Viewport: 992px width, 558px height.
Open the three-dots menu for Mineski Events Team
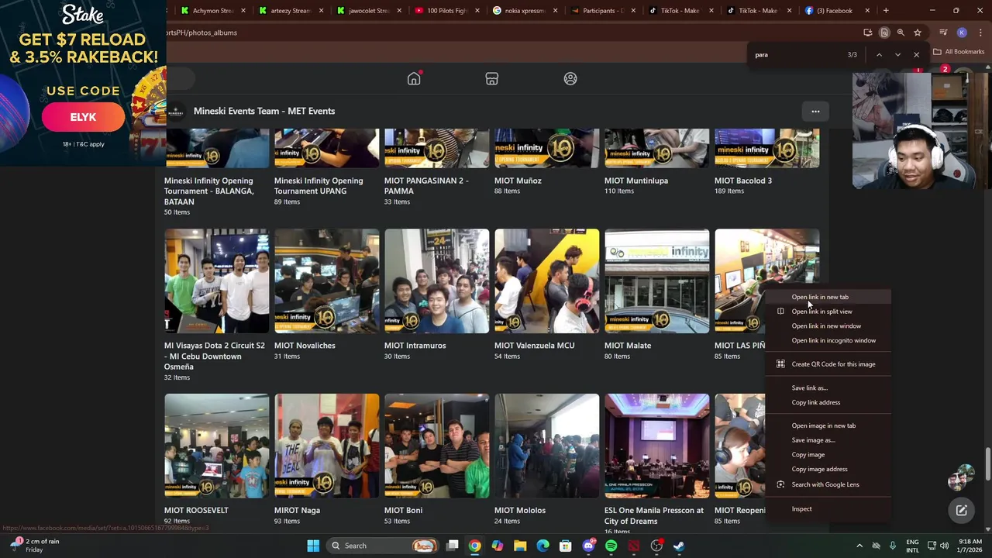[815, 112]
